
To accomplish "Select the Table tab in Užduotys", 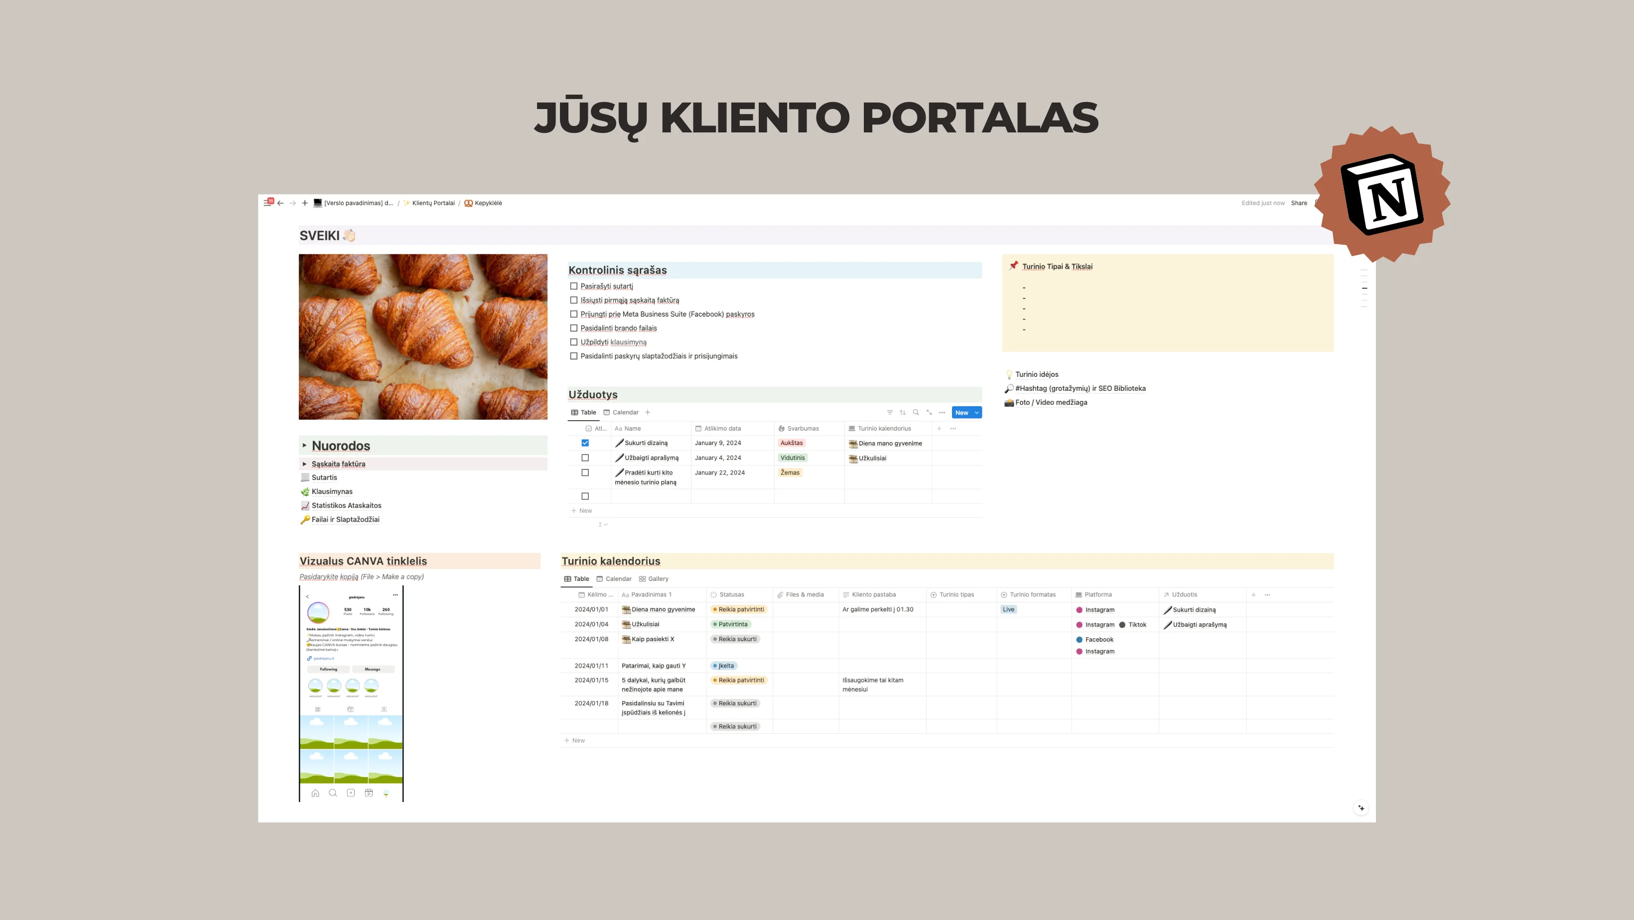I will (x=583, y=413).
